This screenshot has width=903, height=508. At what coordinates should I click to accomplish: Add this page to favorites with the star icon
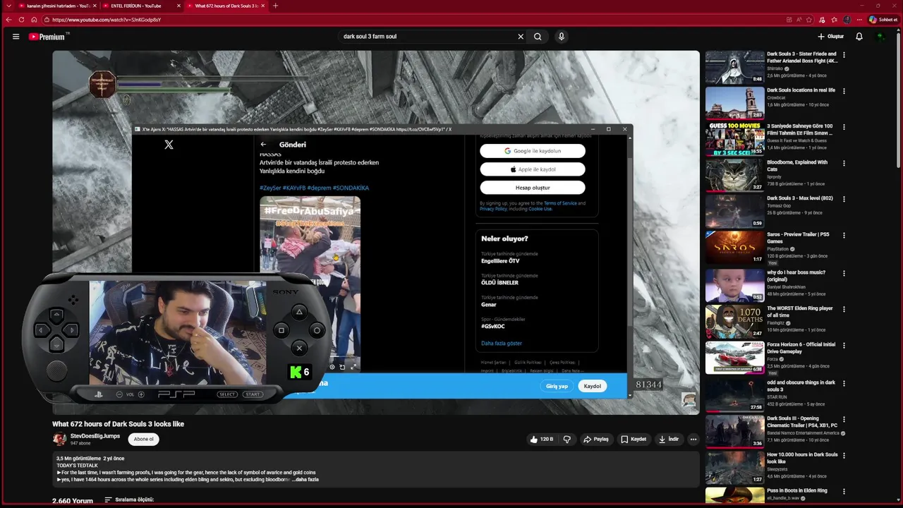pos(809,20)
